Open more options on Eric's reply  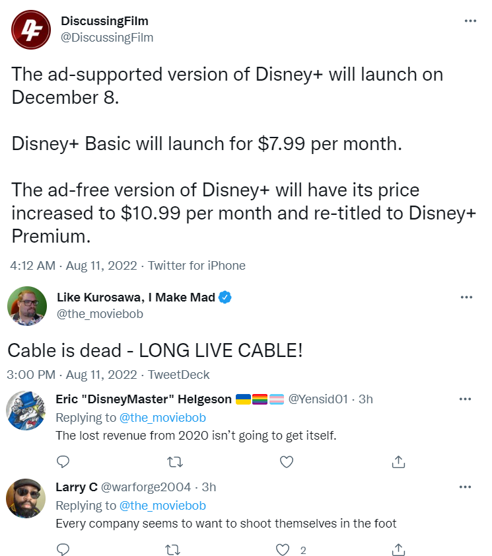[465, 399]
